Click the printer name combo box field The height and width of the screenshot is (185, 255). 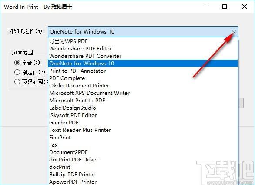pos(143,32)
